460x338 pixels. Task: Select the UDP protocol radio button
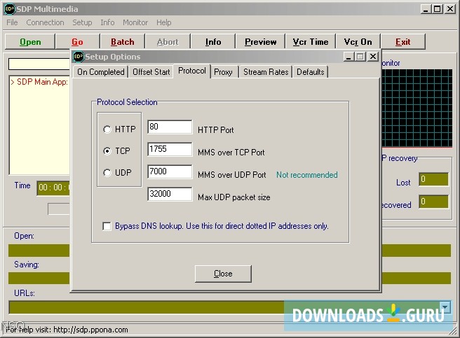pyautogui.click(x=107, y=173)
